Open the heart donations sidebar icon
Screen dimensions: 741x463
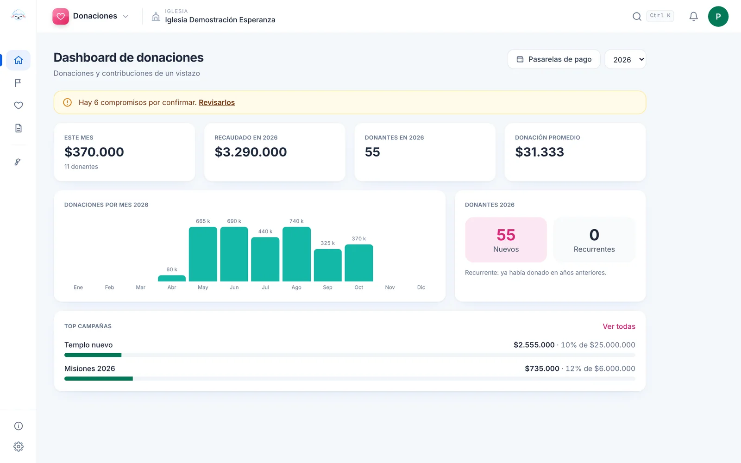click(19, 106)
